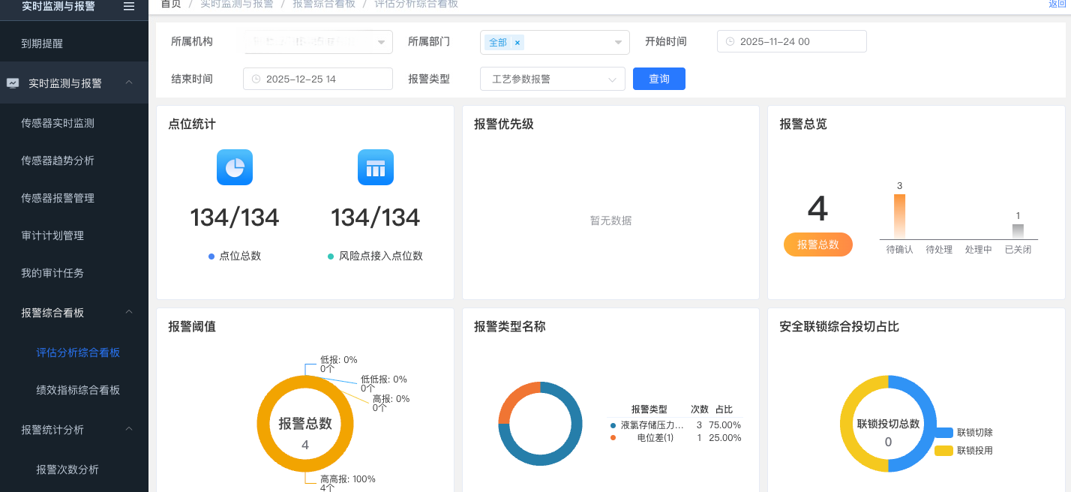The height and width of the screenshot is (492, 1071).
Task: Collapse the 报警统计分析 sidebar section
Action: coord(129,429)
